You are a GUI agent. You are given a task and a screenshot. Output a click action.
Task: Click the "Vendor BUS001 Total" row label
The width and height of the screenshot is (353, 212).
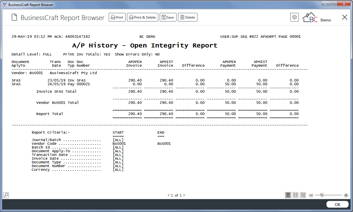(x=58, y=103)
